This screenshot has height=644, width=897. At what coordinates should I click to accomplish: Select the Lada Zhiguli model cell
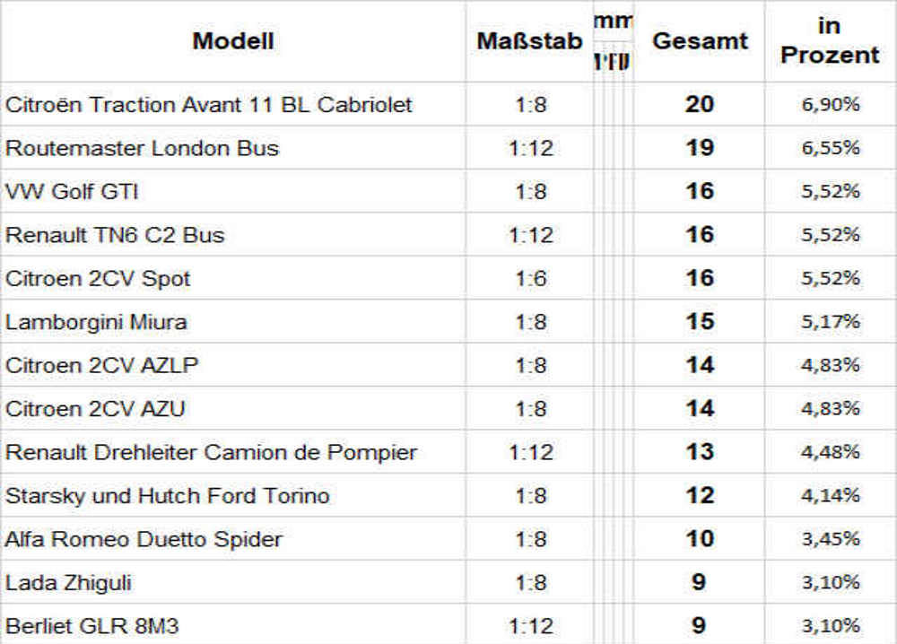pyautogui.click(x=68, y=583)
